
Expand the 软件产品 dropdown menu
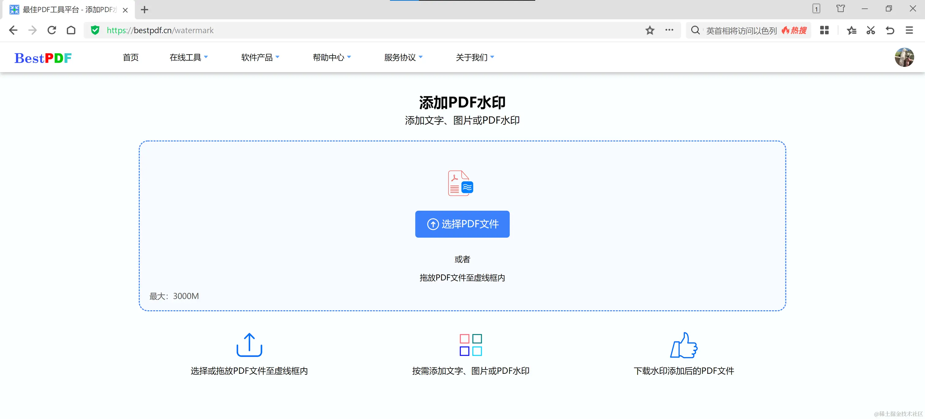click(260, 57)
